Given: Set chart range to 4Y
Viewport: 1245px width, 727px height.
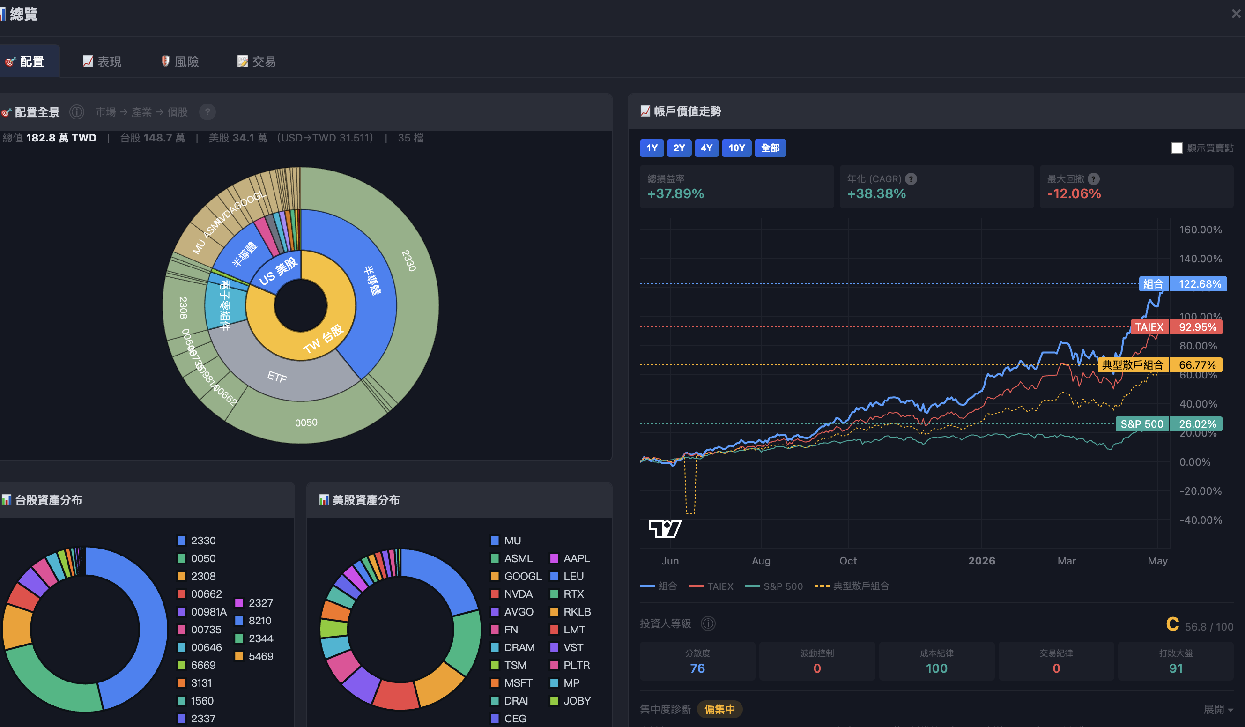Looking at the screenshot, I should click(706, 148).
